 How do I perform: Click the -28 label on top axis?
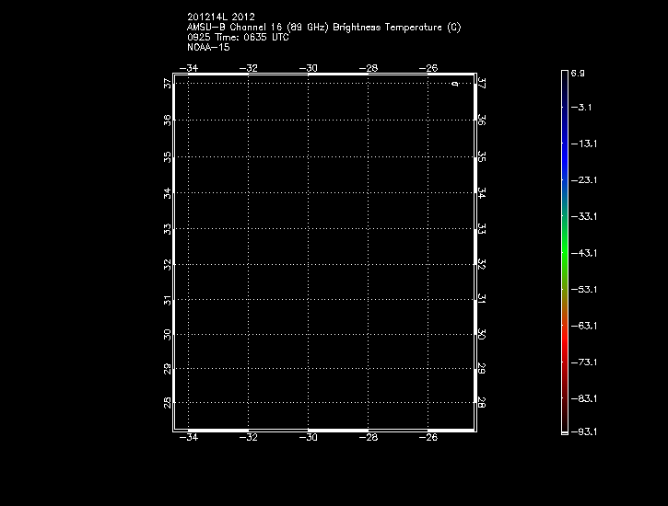click(x=368, y=67)
